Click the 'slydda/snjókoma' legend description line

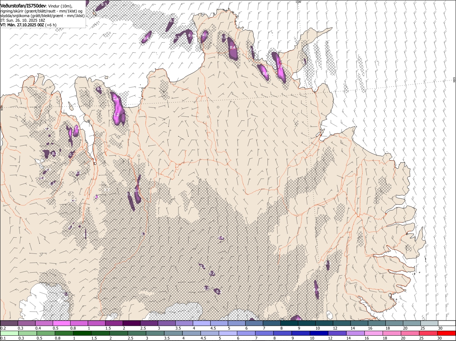[42, 16]
